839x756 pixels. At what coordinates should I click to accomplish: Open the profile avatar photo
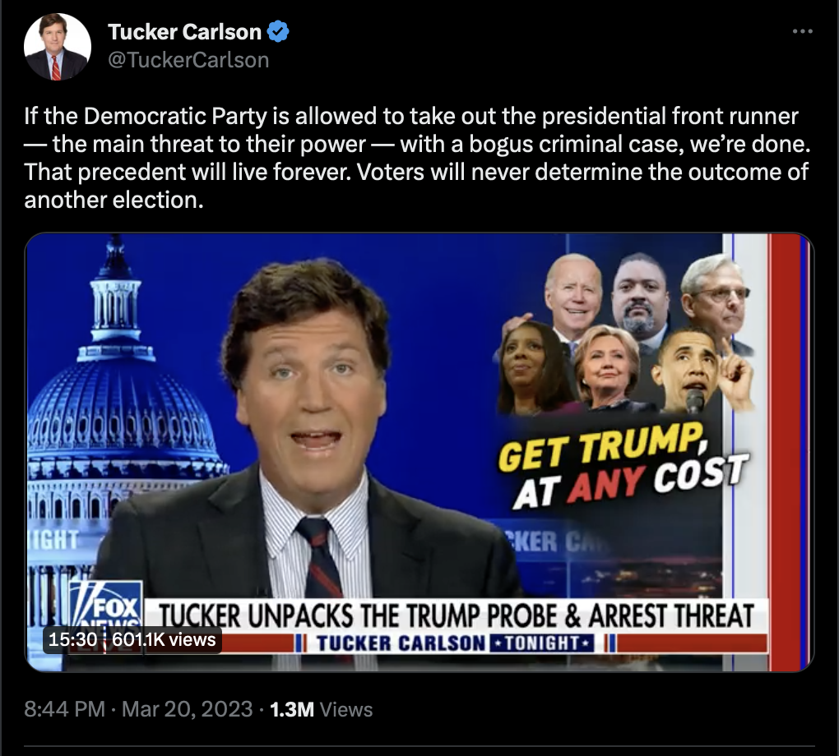click(x=58, y=47)
